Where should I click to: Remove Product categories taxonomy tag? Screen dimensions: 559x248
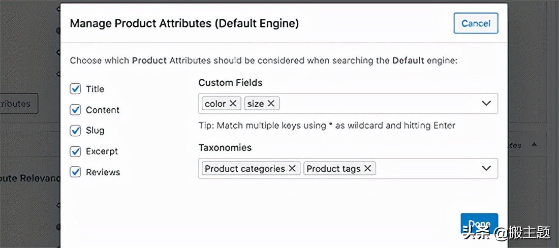pyautogui.click(x=292, y=169)
